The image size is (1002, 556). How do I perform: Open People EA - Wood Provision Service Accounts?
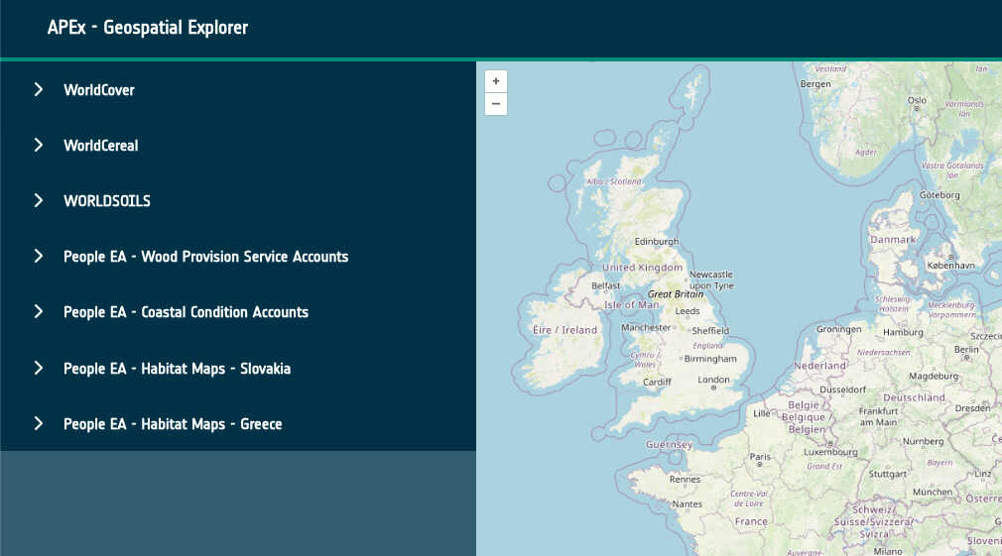(x=205, y=257)
